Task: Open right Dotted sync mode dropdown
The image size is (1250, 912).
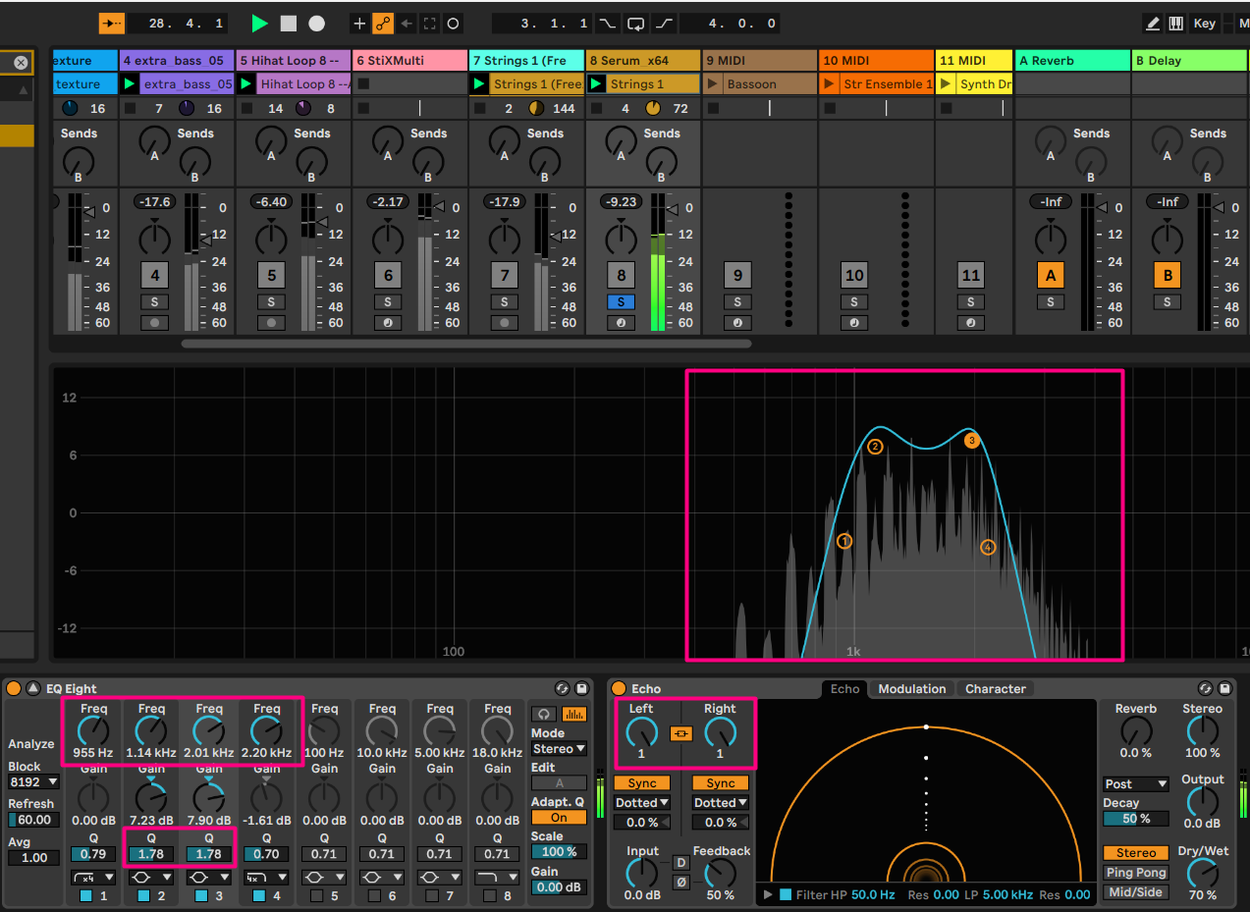Action: click(x=721, y=803)
